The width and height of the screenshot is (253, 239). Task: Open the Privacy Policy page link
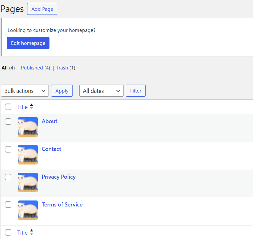click(x=59, y=177)
